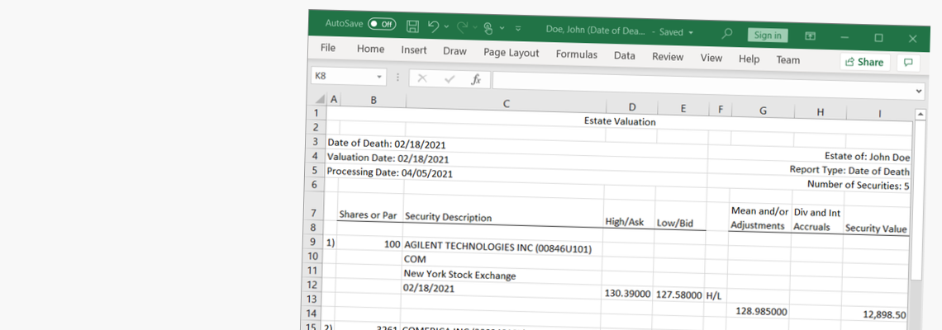Click 'Date of Death: 02/18/2021' cell
Viewport: 942px width, 330px height.
tap(386, 144)
